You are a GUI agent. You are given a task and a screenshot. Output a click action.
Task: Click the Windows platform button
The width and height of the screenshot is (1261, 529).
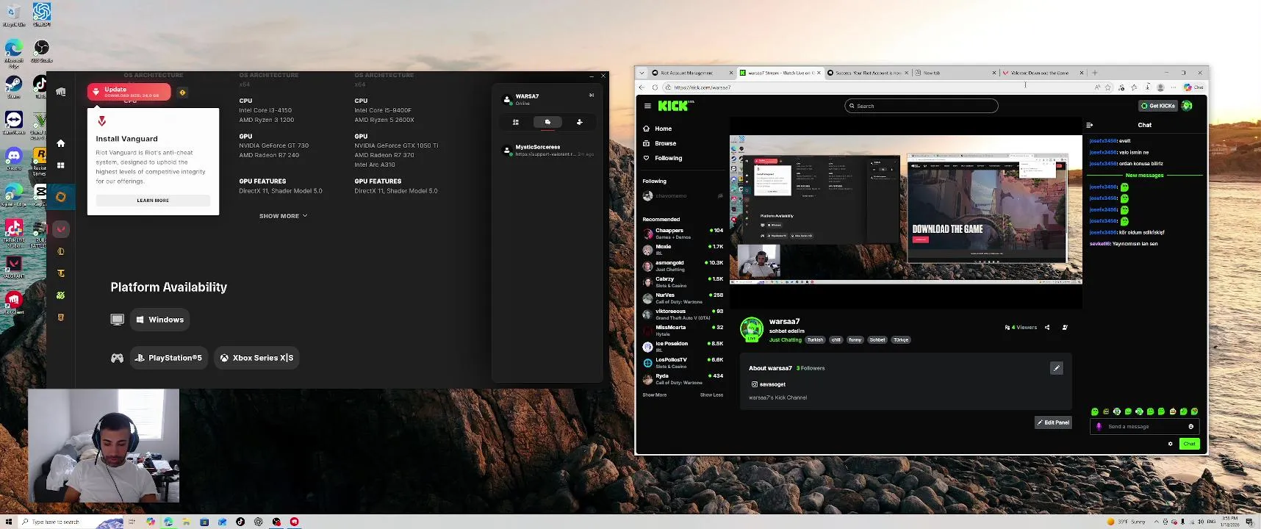(x=160, y=320)
